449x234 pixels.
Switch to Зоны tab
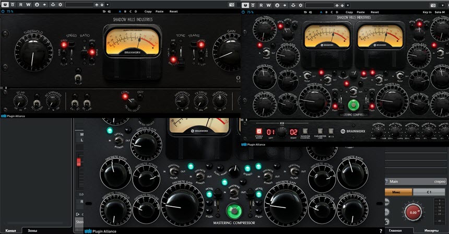click(32, 230)
